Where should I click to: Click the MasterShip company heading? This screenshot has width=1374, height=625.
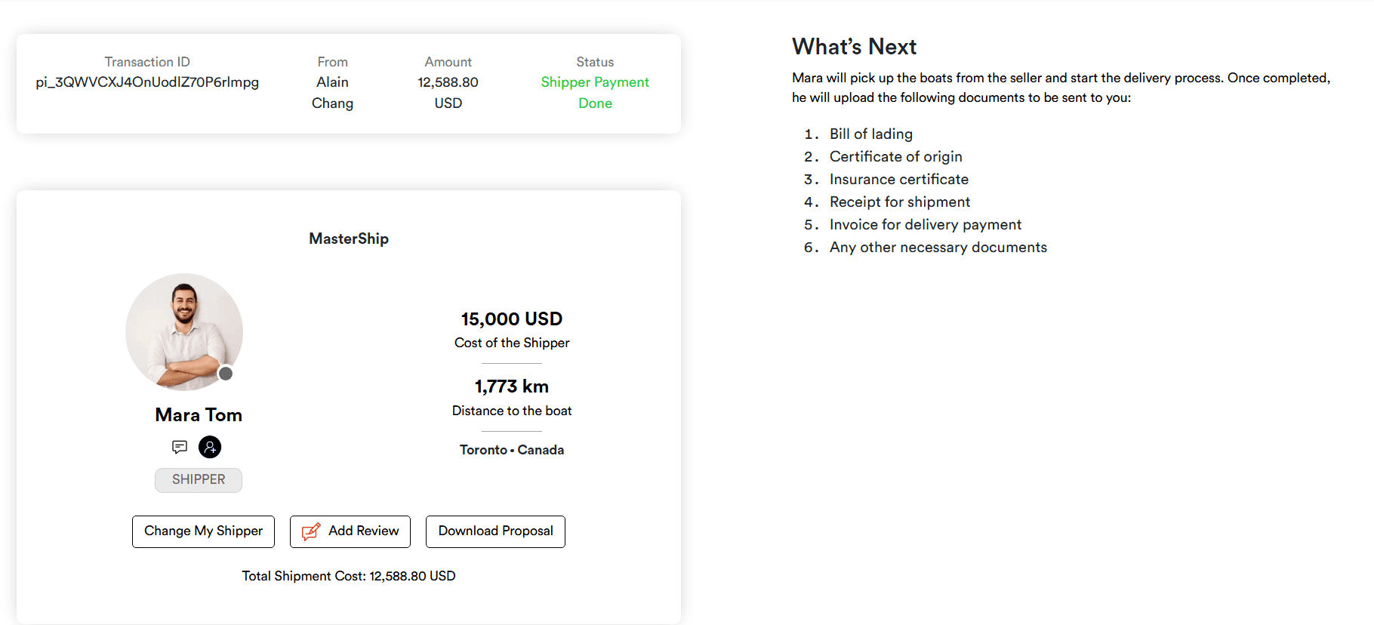[349, 239]
